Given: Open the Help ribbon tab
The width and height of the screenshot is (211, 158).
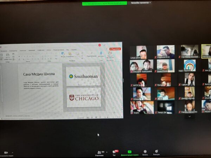Looking at the screenshot, I should pyautogui.click(x=74, y=50).
